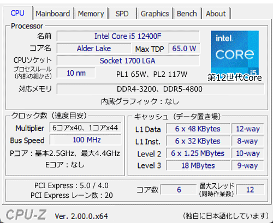273x223 pixels.
Task: Click the text Pコア：基本2.5GHz、最大4.4GHz
Action: [65, 153]
